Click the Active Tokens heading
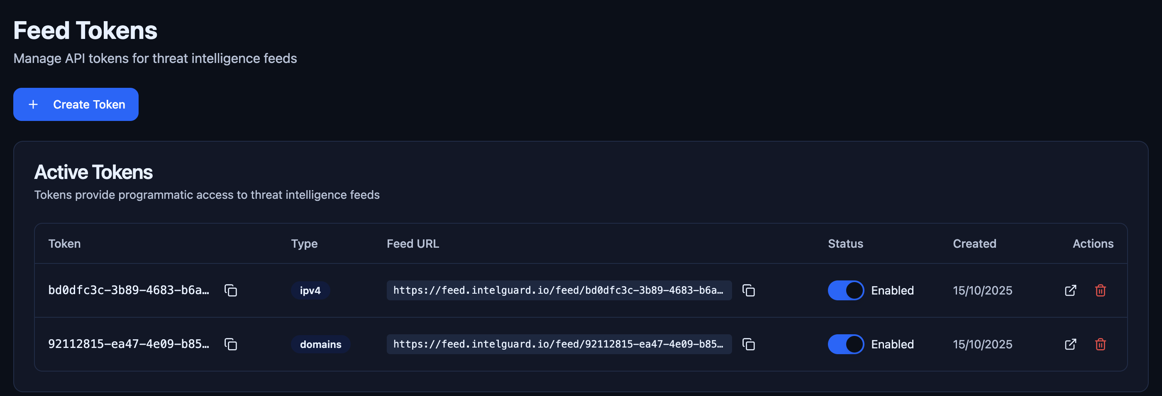 93,171
